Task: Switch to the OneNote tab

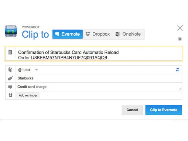Action: [128, 34]
